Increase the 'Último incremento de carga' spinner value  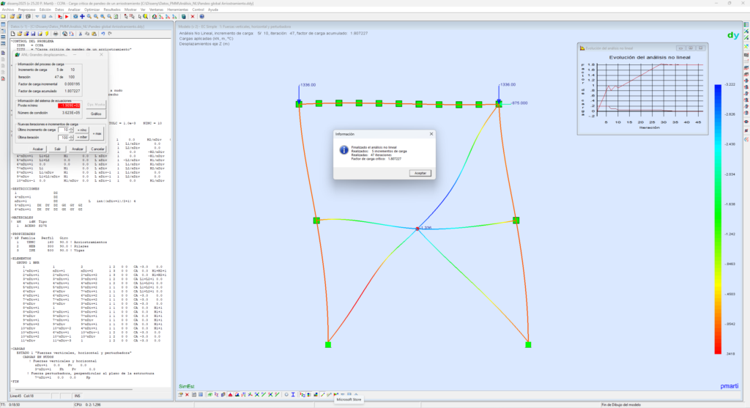[72, 128]
